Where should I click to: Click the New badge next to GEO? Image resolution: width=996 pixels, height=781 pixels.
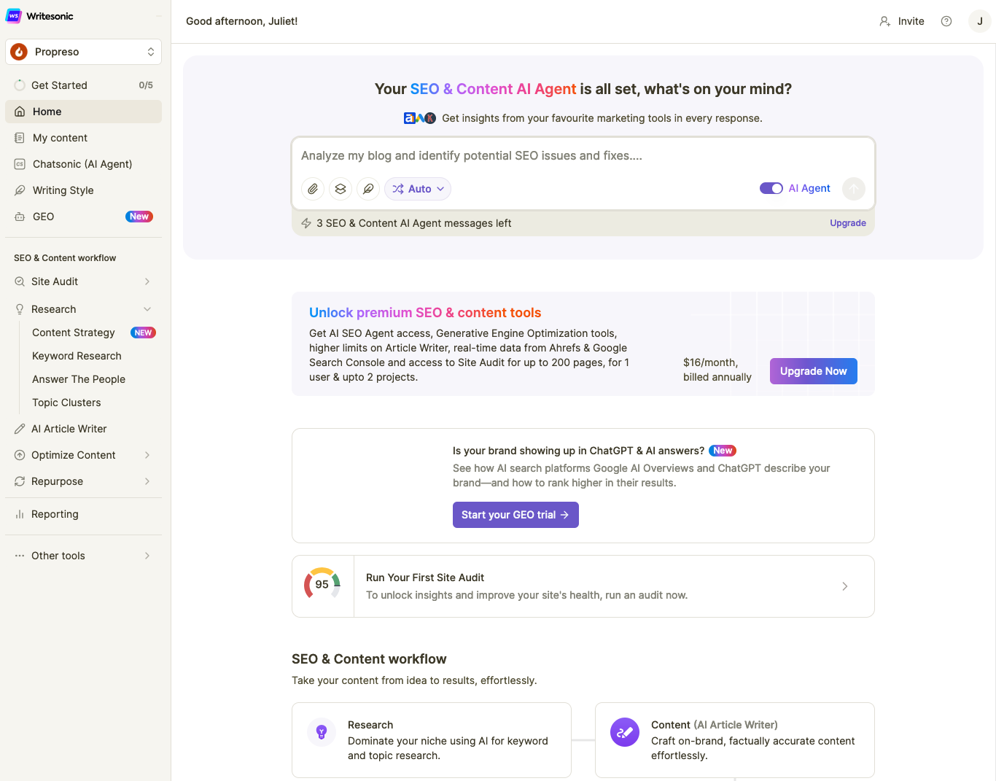[139, 217]
